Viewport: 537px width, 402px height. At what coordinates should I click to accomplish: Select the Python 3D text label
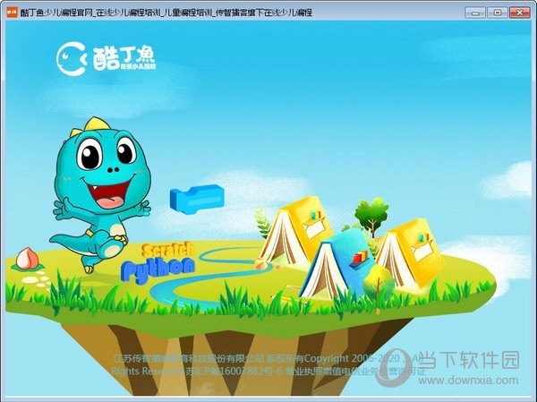click(x=158, y=269)
